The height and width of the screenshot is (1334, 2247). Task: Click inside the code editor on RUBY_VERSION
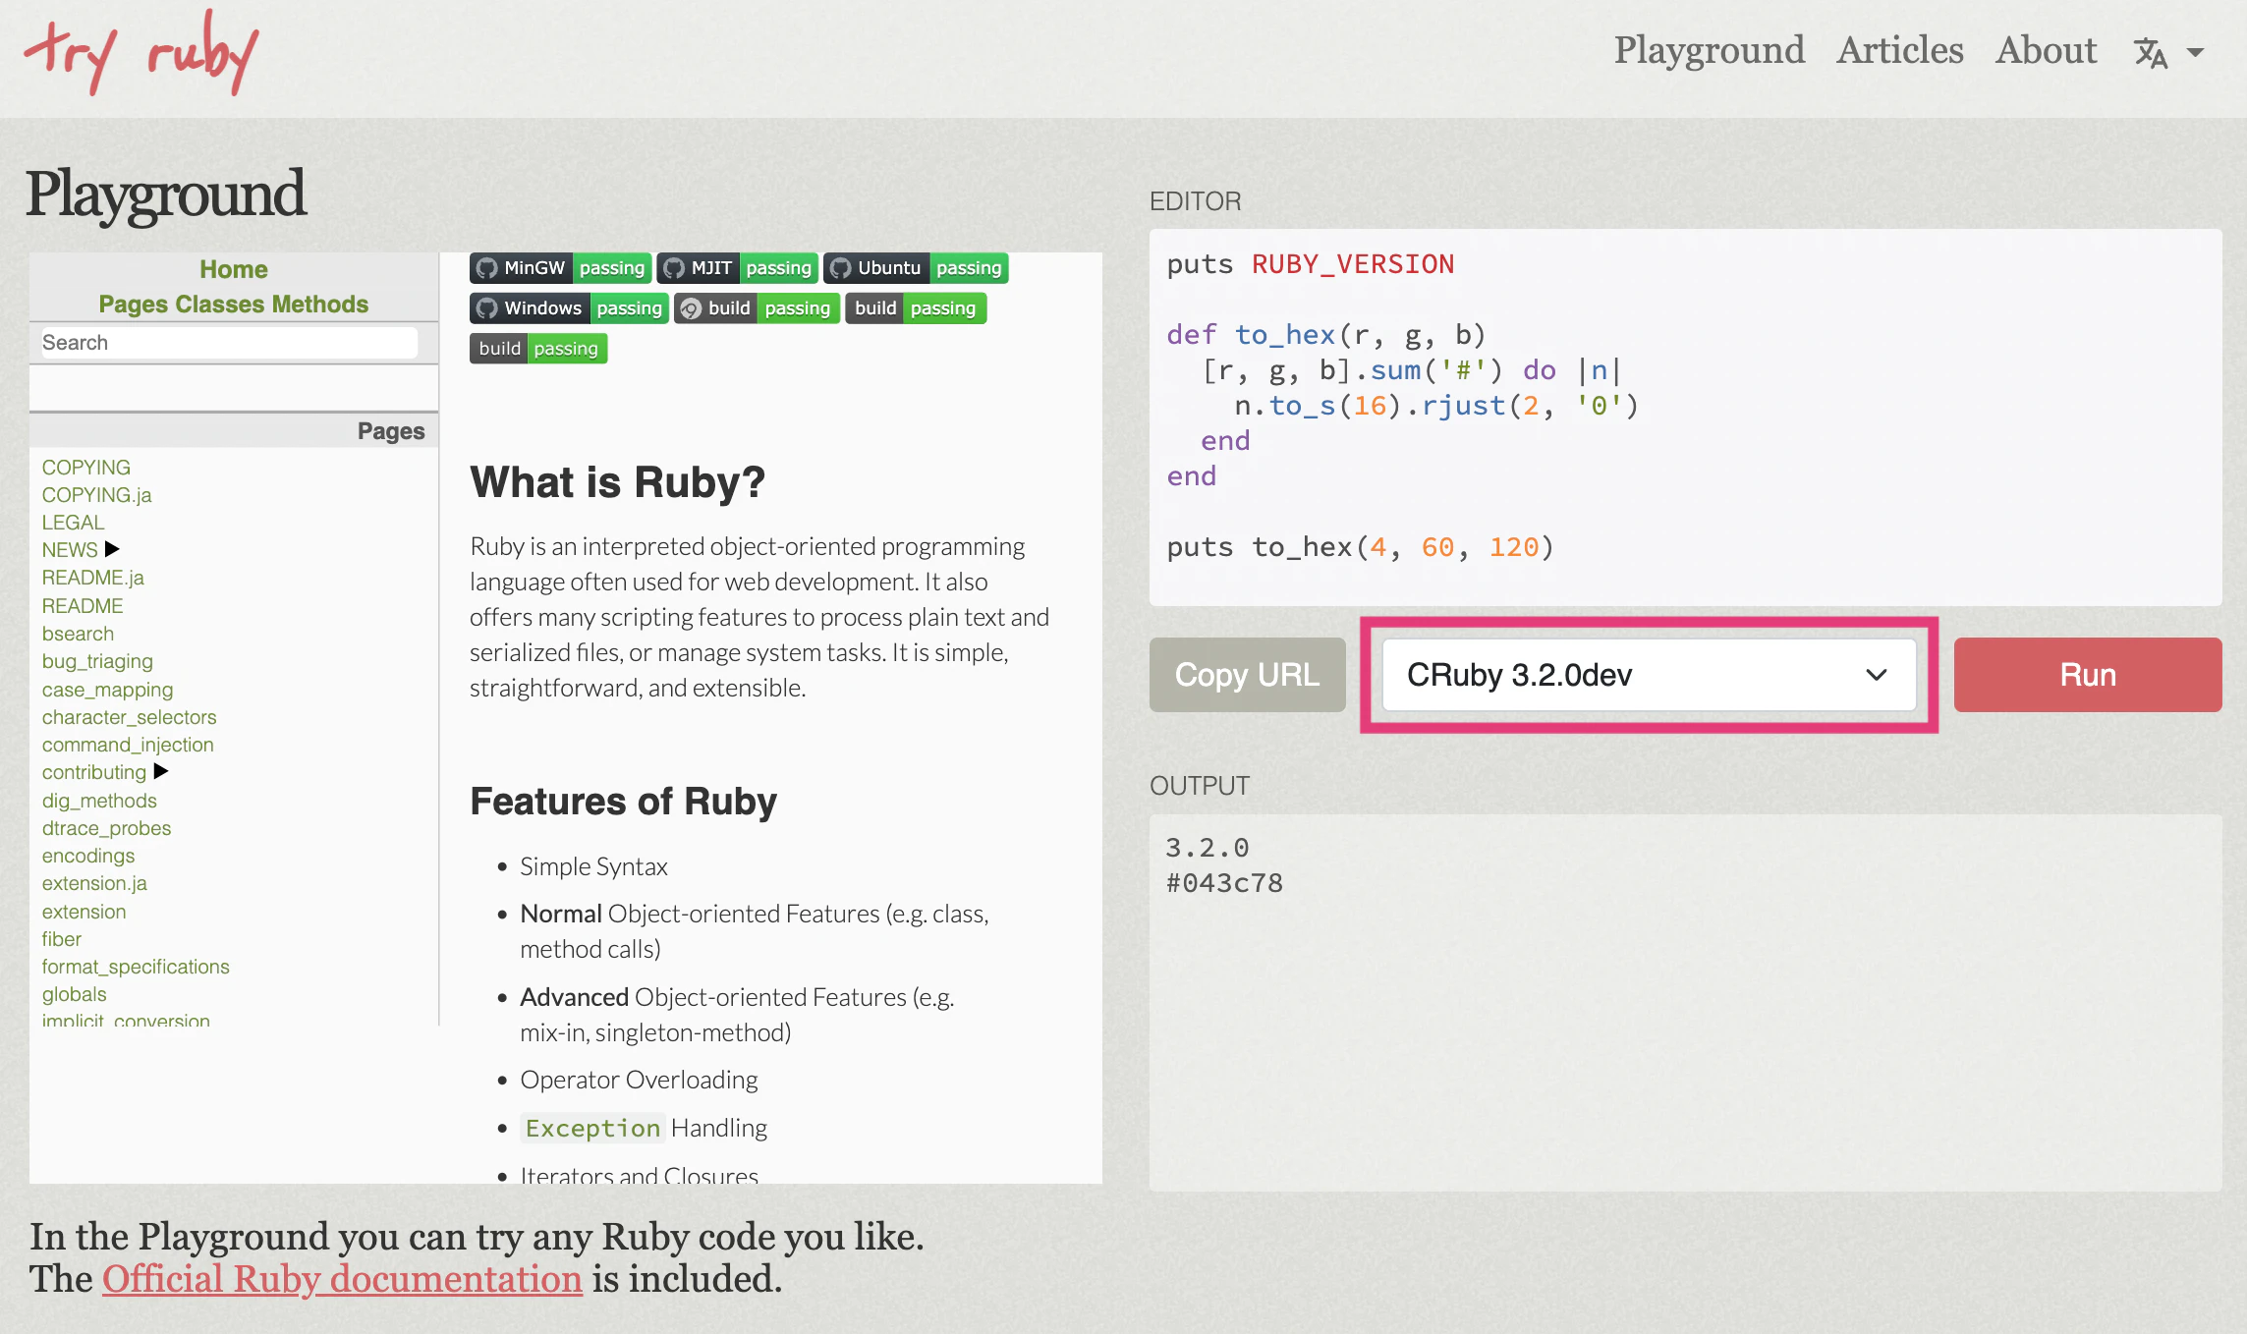pos(1352,264)
